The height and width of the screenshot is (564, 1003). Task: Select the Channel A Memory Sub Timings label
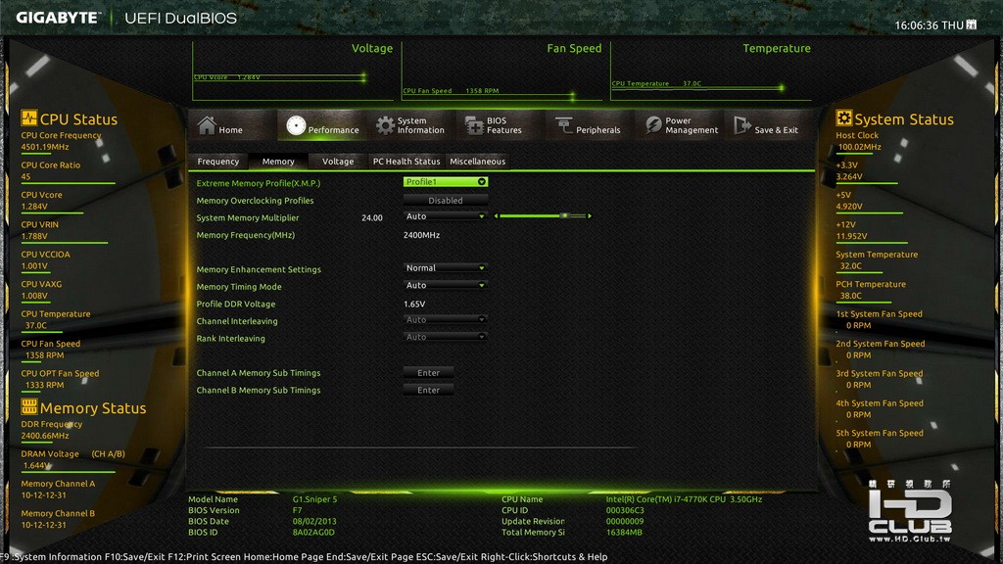point(259,373)
